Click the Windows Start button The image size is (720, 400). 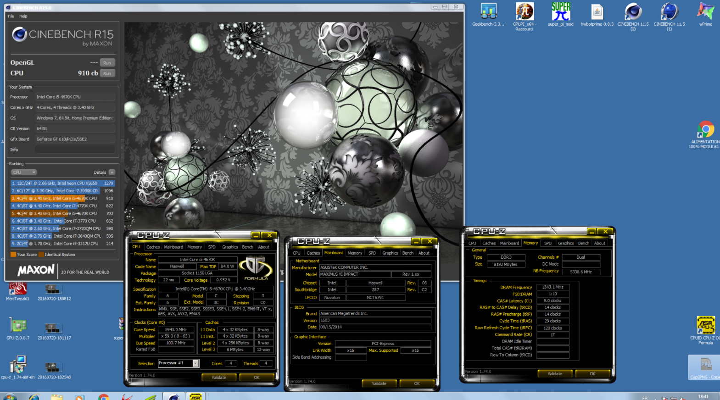click(10, 396)
